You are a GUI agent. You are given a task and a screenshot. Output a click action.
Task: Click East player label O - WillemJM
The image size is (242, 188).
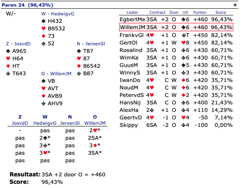[56, 74]
